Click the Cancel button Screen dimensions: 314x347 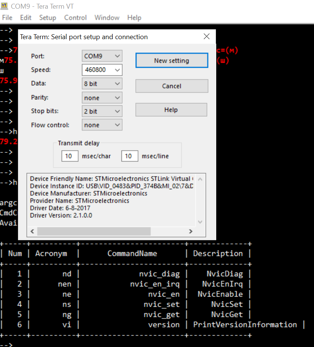click(172, 86)
